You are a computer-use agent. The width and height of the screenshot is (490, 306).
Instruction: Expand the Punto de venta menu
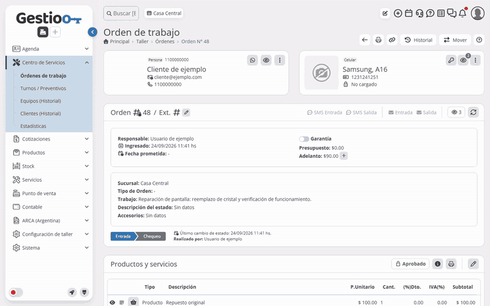click(49, 193)
